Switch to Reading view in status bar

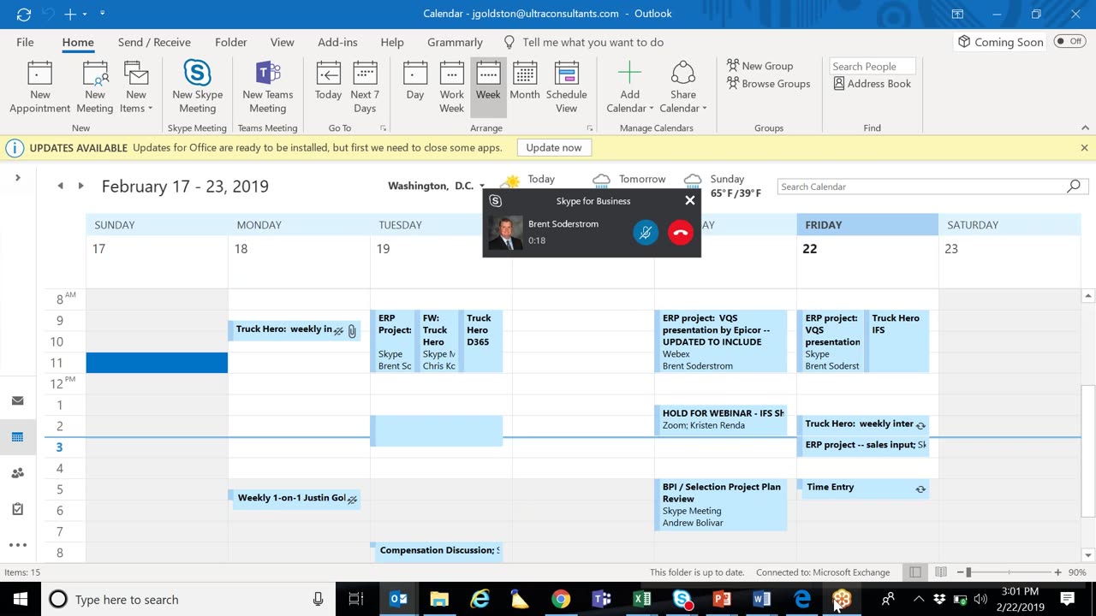point(940,572)
